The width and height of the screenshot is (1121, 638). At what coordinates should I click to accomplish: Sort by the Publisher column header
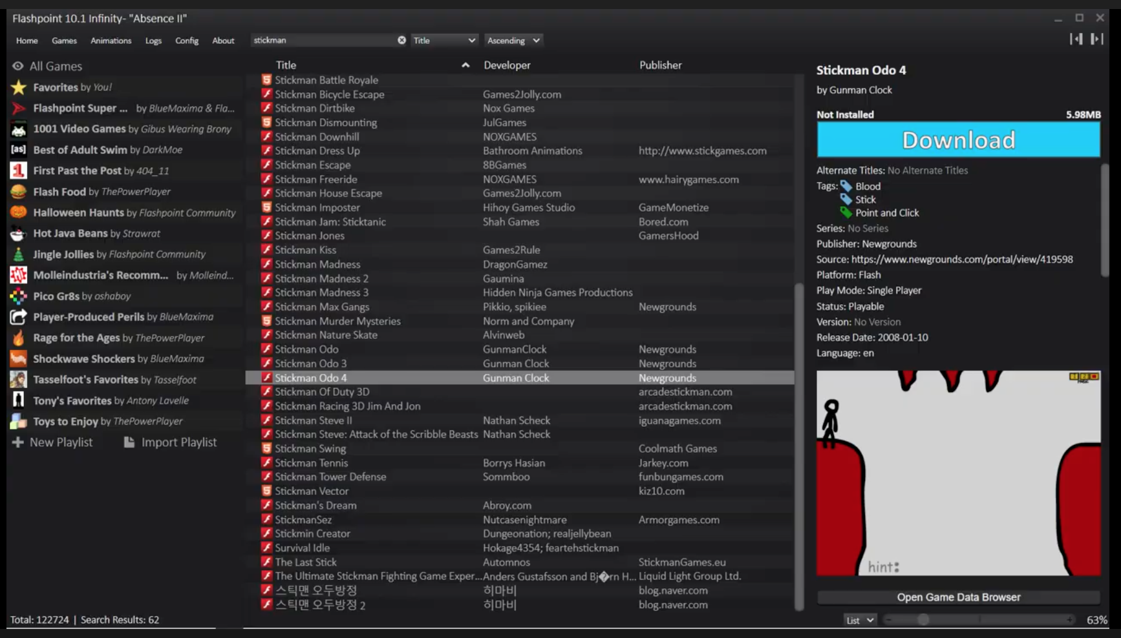(660, 65)
